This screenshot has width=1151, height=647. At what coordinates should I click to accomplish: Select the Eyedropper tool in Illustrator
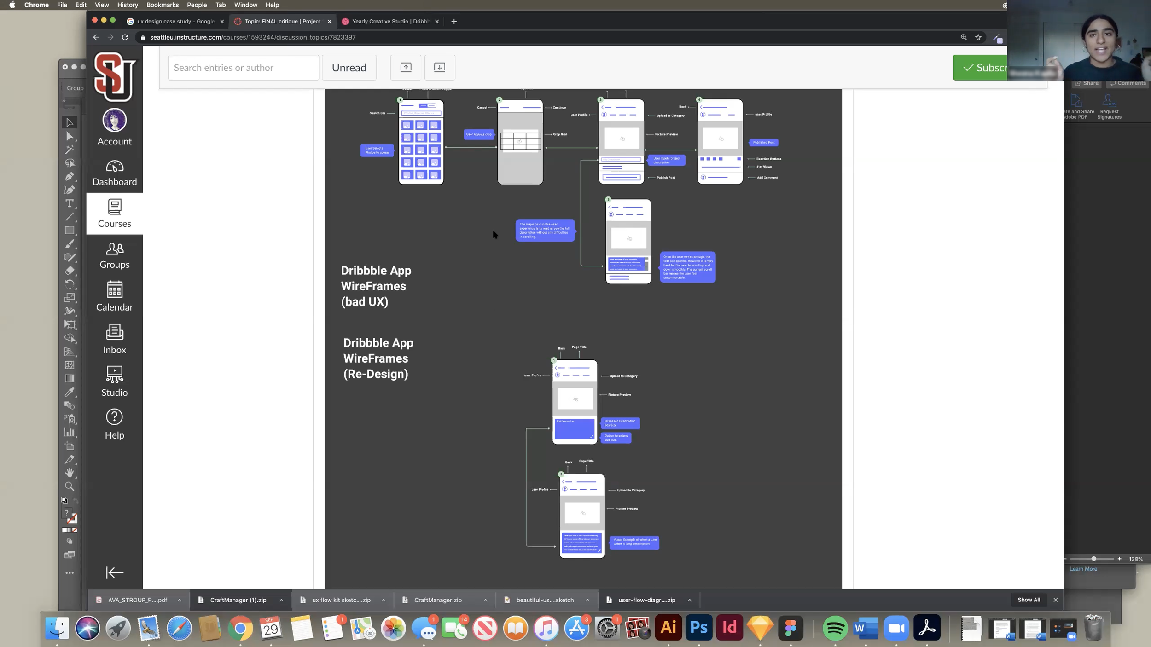pos(70,392)
